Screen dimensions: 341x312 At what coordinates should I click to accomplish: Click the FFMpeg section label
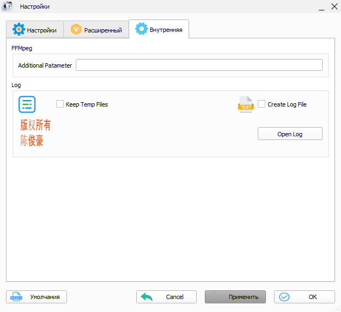pyautogui.click(x=22, y=48)
